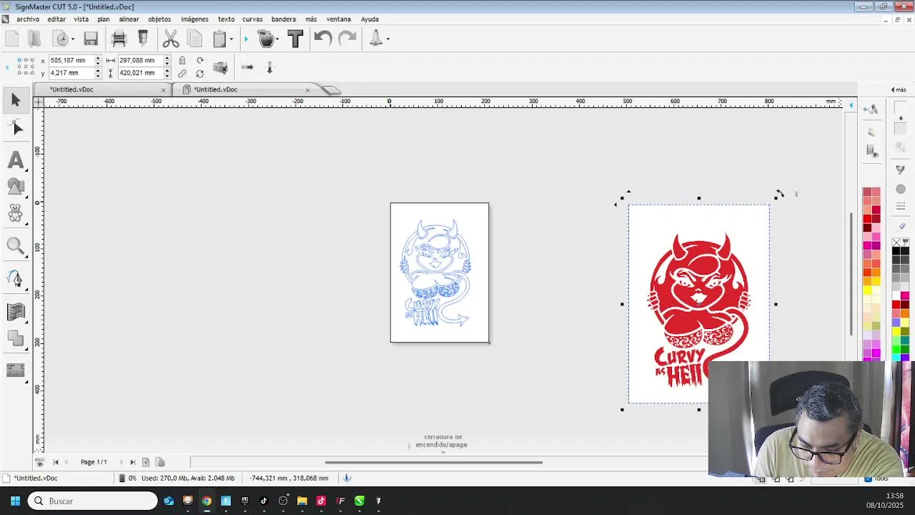Click the Redo arrow

point(347,39)
